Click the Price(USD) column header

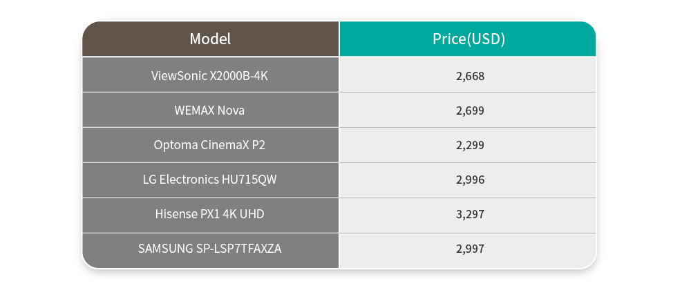click(468, 39)
